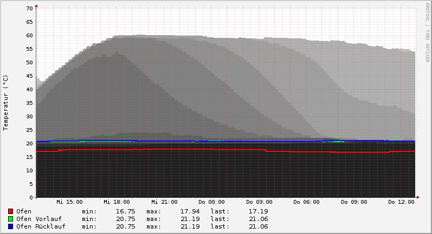Viewport: 432px width, 234px height.
Task: Click the 'Do 03:00' time axis label
Action: (x=259, y=202)
